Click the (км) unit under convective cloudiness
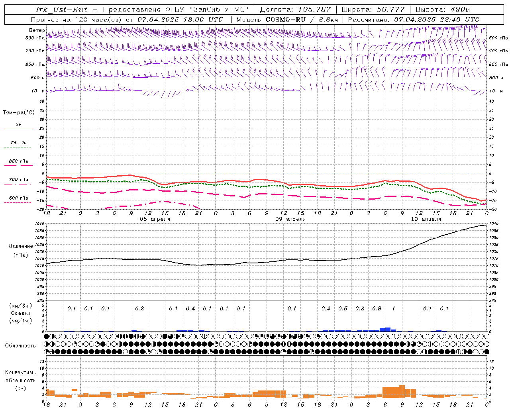The width and height of the screenshot is (510, 408). [20, 388]
